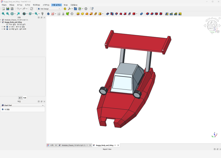Click the Polar Pattern icon

(175, 14)
